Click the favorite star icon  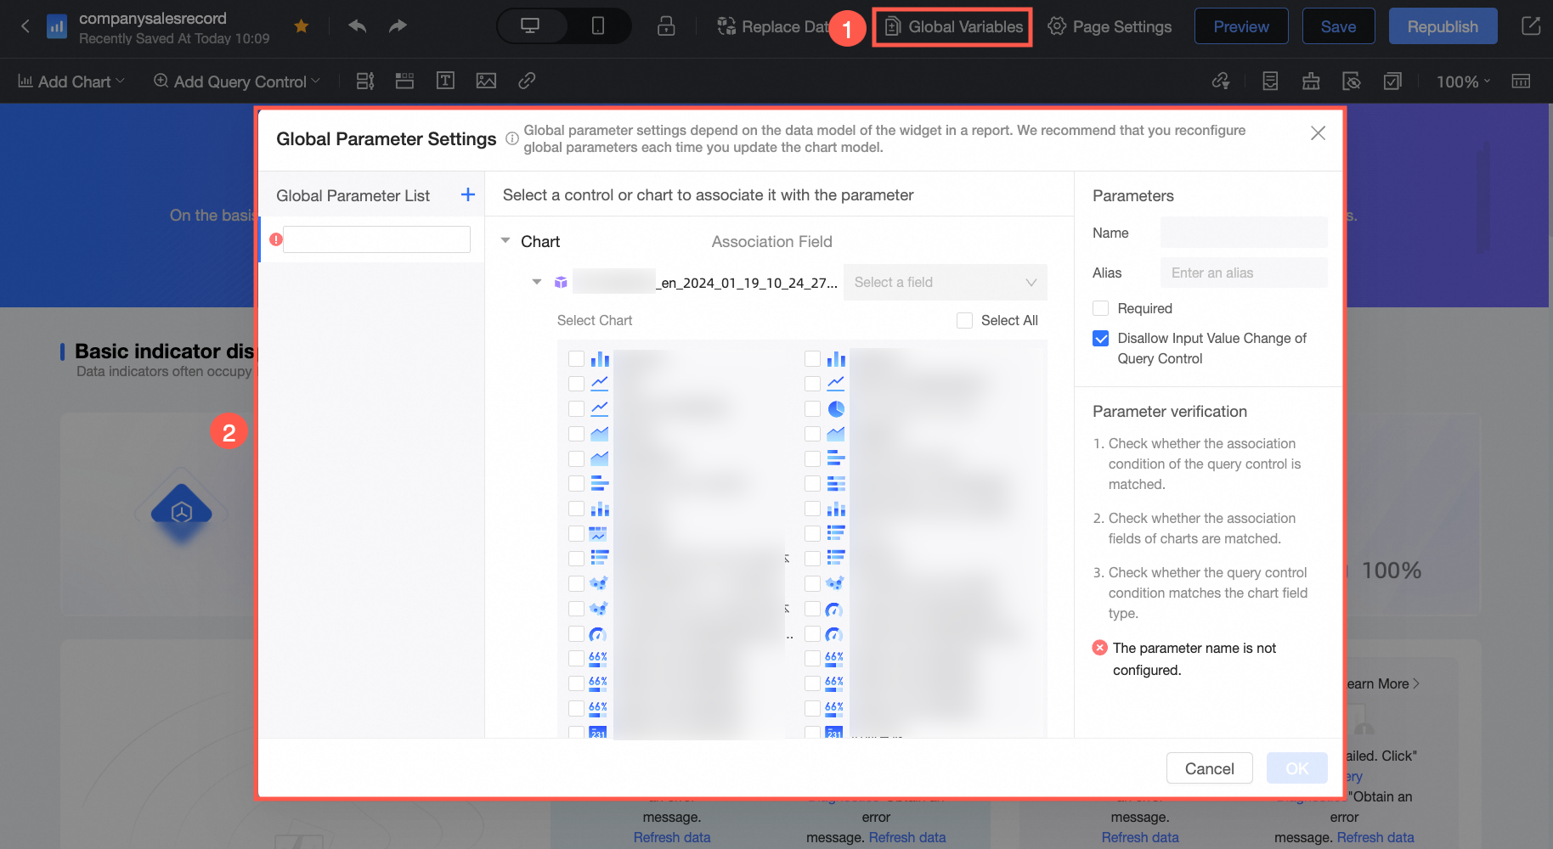click(x=301, y=26)
